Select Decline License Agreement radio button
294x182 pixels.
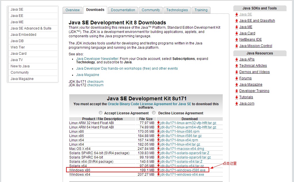[x=154, y=113]
